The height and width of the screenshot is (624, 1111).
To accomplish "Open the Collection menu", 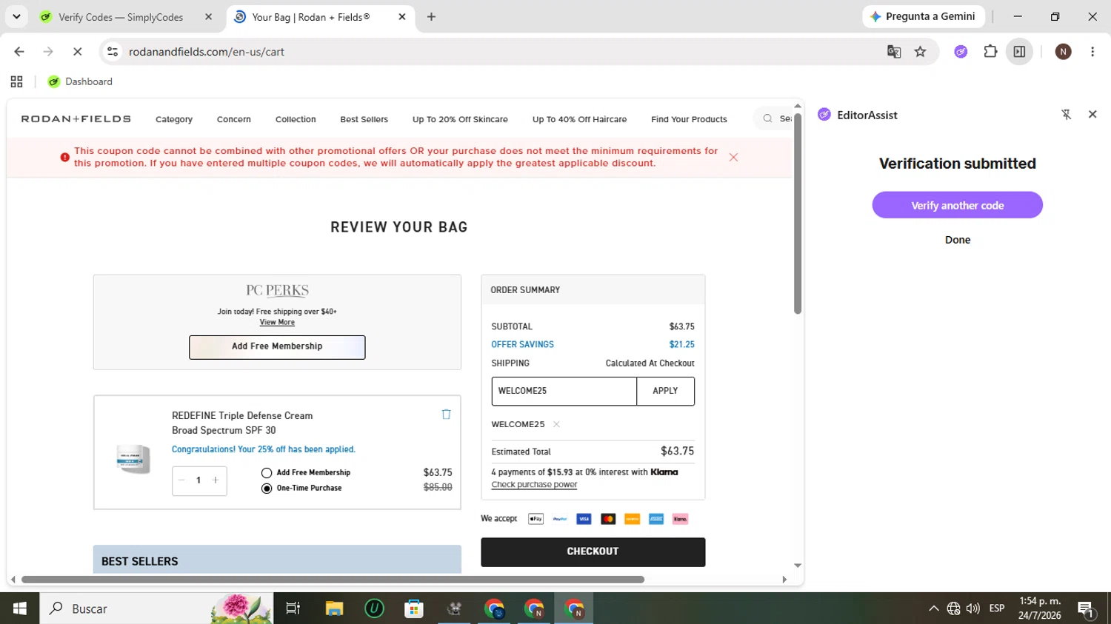I will (296, 119).
